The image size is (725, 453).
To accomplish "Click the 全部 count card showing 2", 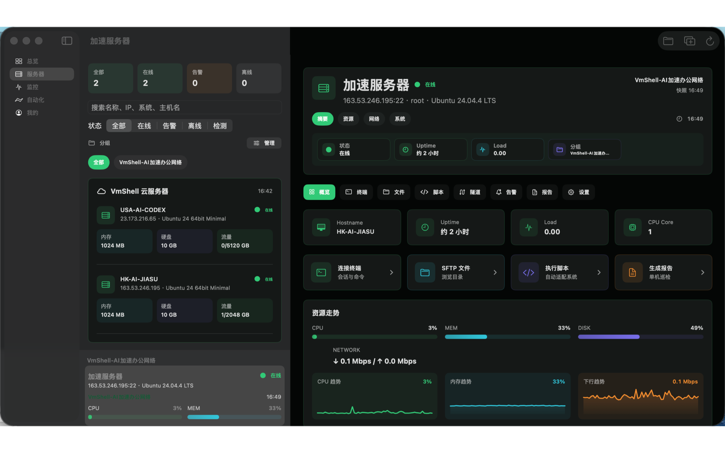I will click(x=110, y=78).
